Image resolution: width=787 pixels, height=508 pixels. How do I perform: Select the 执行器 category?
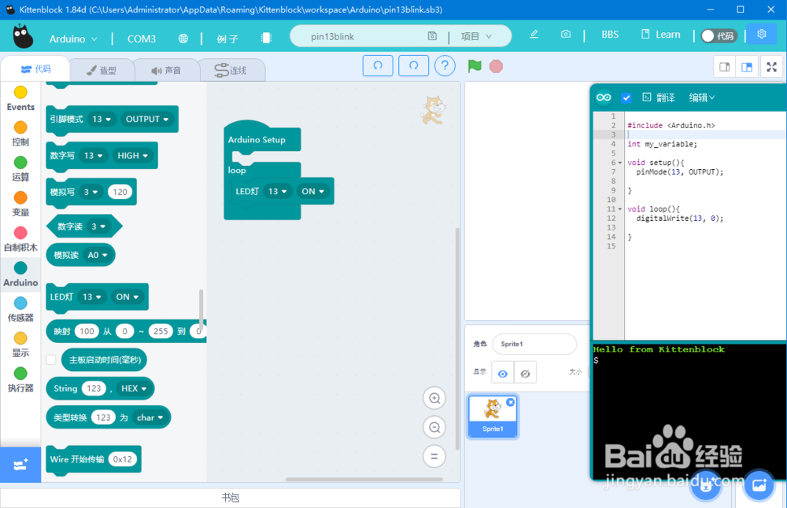(20, 379)
